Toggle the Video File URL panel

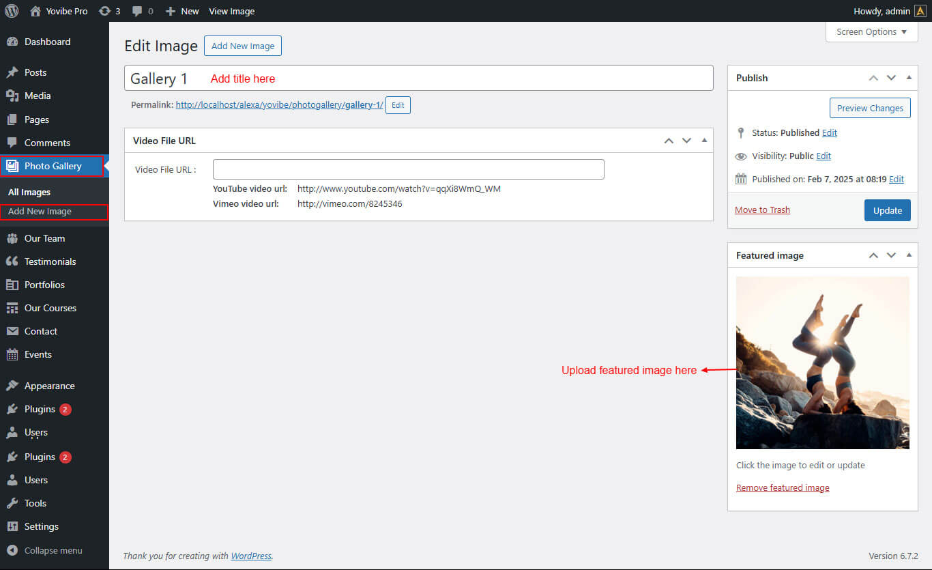[704, 141]
